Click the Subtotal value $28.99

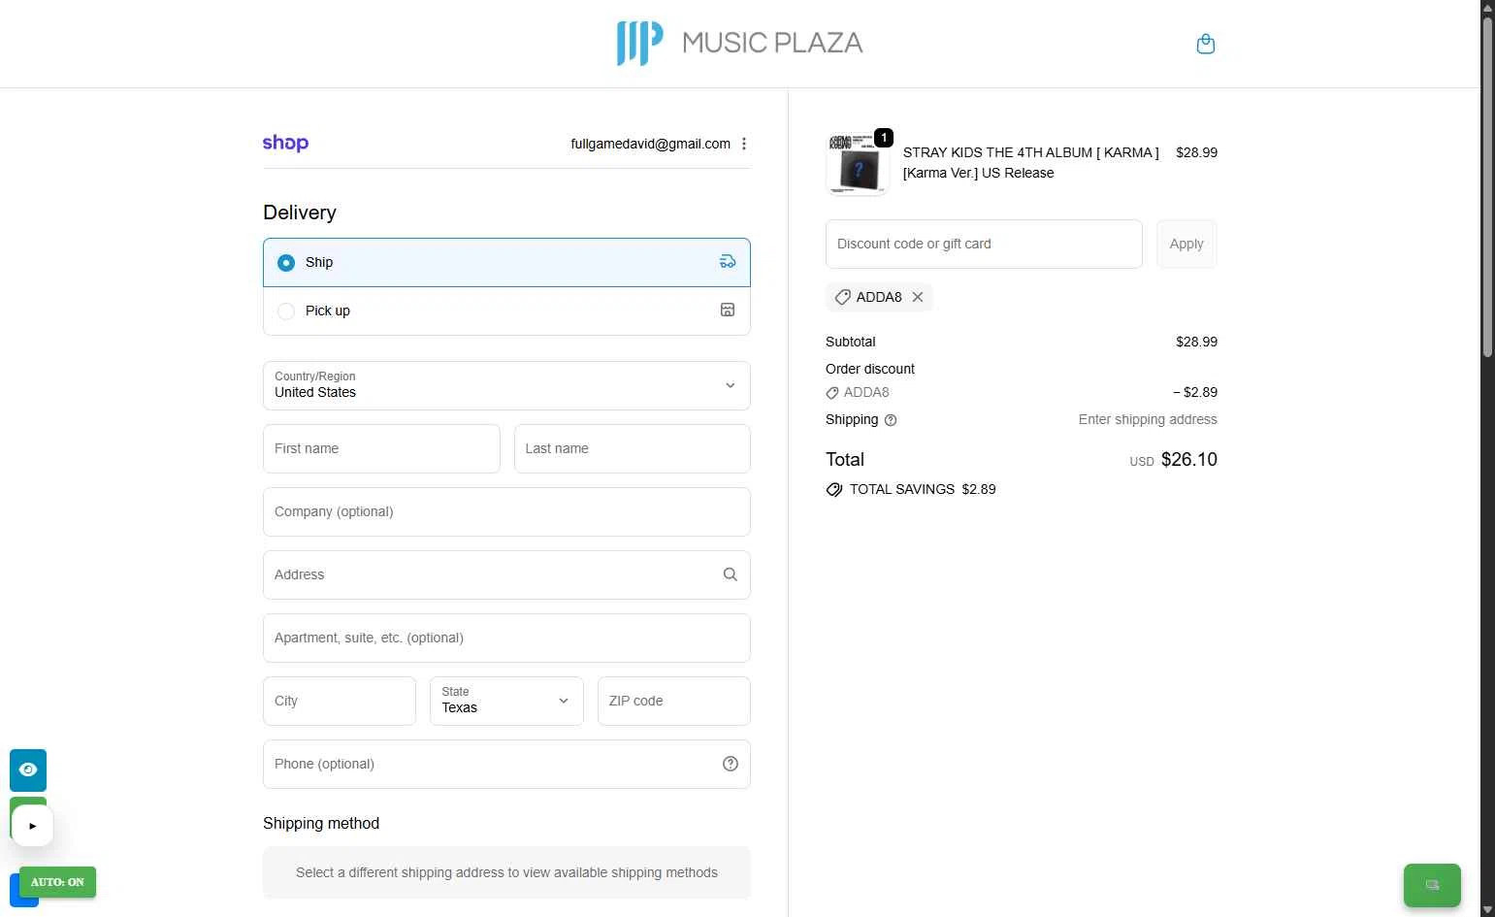(1196, 342)
